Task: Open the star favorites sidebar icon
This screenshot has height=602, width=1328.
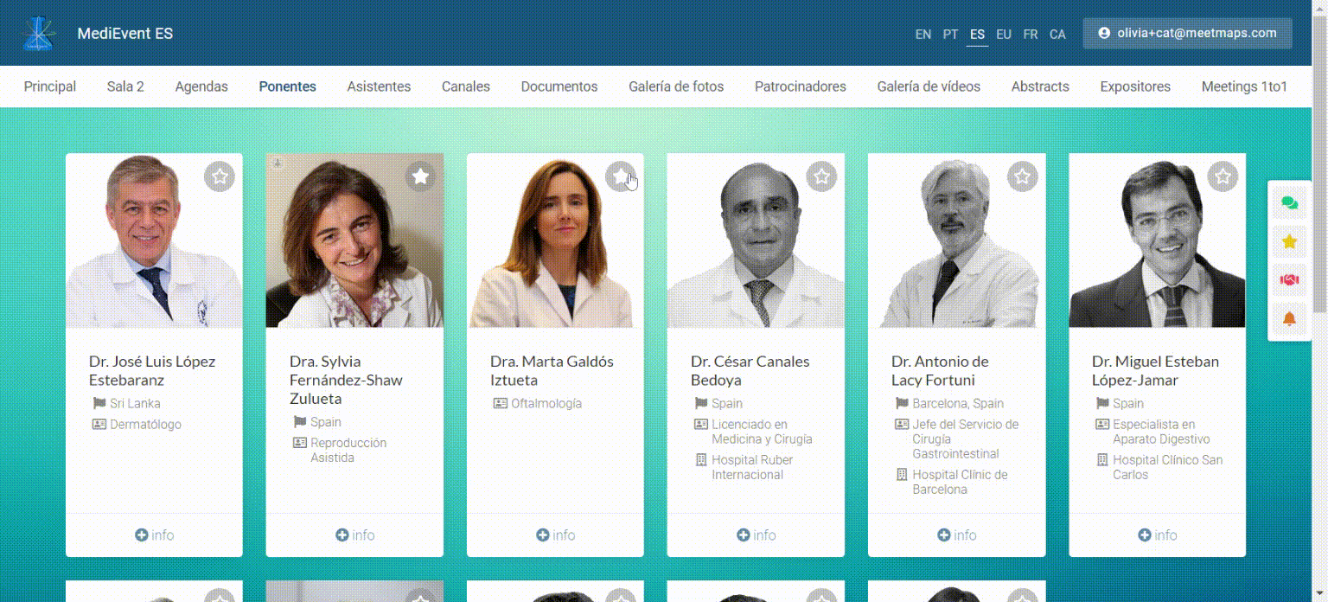Action: point(1289,241)
